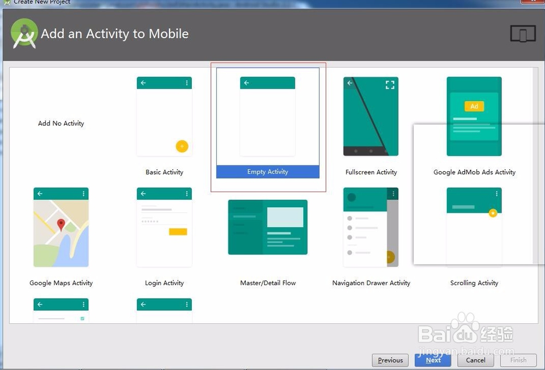Click the Previous button
Screen dimensions: 545x370
[x=390, y=360]
